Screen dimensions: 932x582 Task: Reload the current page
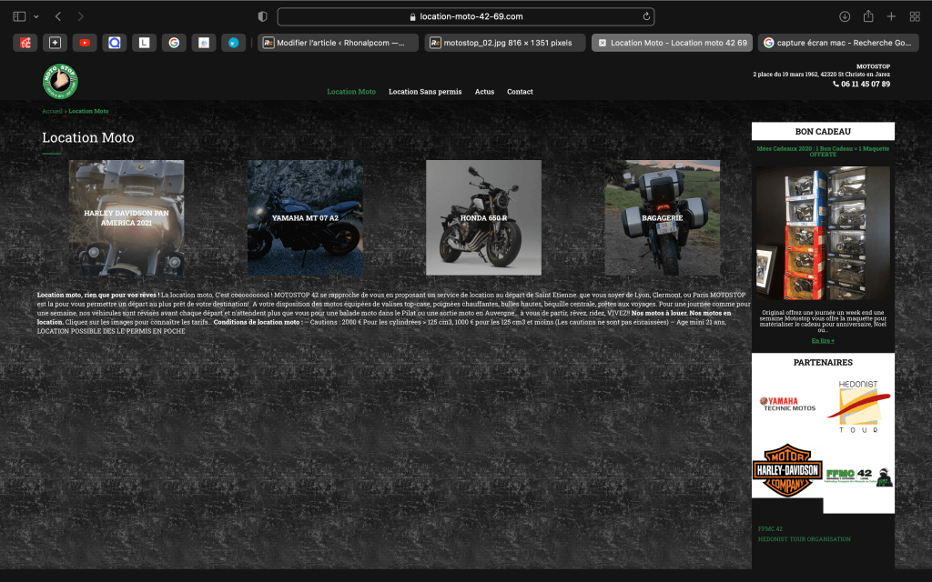pos(646,16)
